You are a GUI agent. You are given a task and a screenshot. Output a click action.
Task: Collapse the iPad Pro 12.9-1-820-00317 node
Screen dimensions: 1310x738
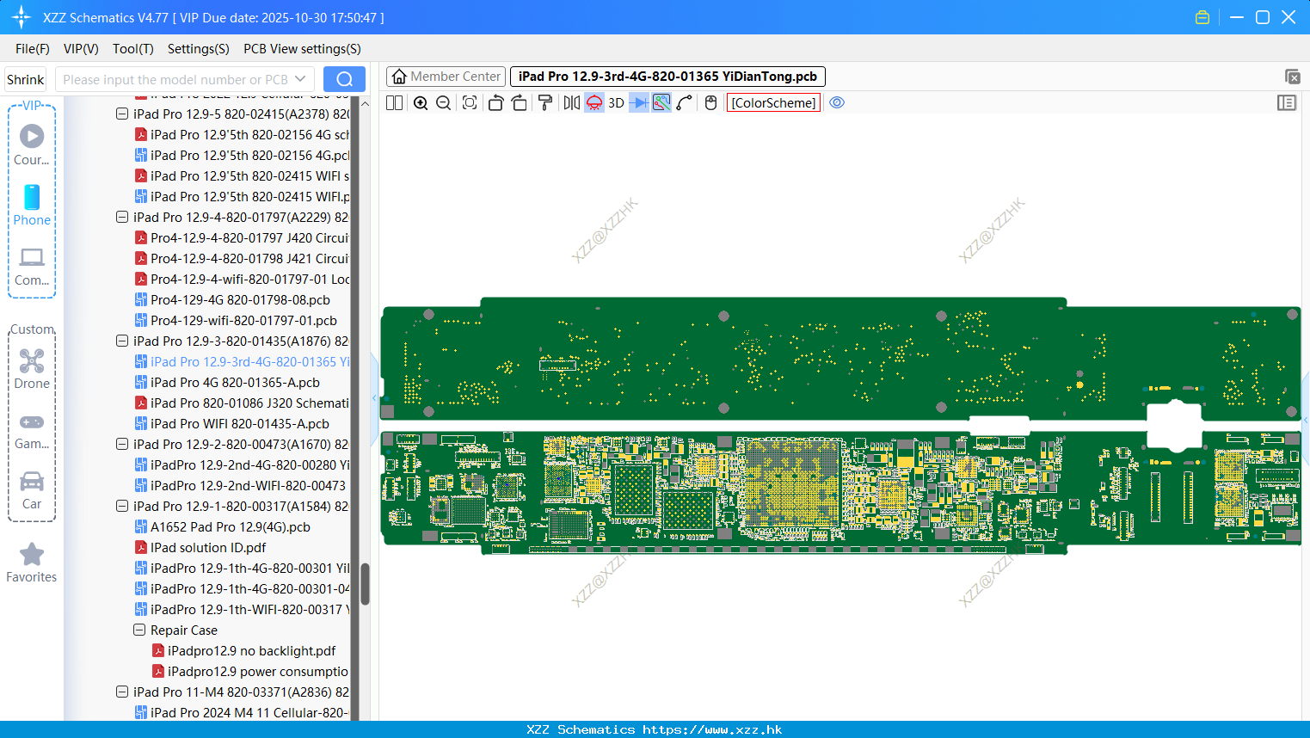122,506
